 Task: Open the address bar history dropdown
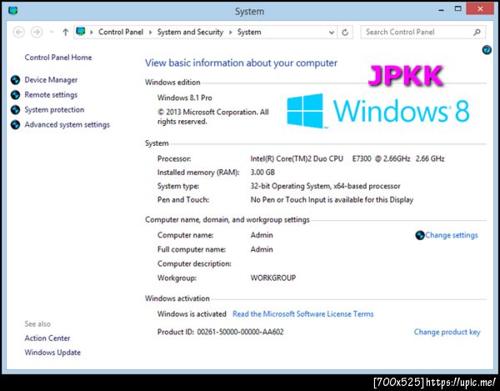332,33
